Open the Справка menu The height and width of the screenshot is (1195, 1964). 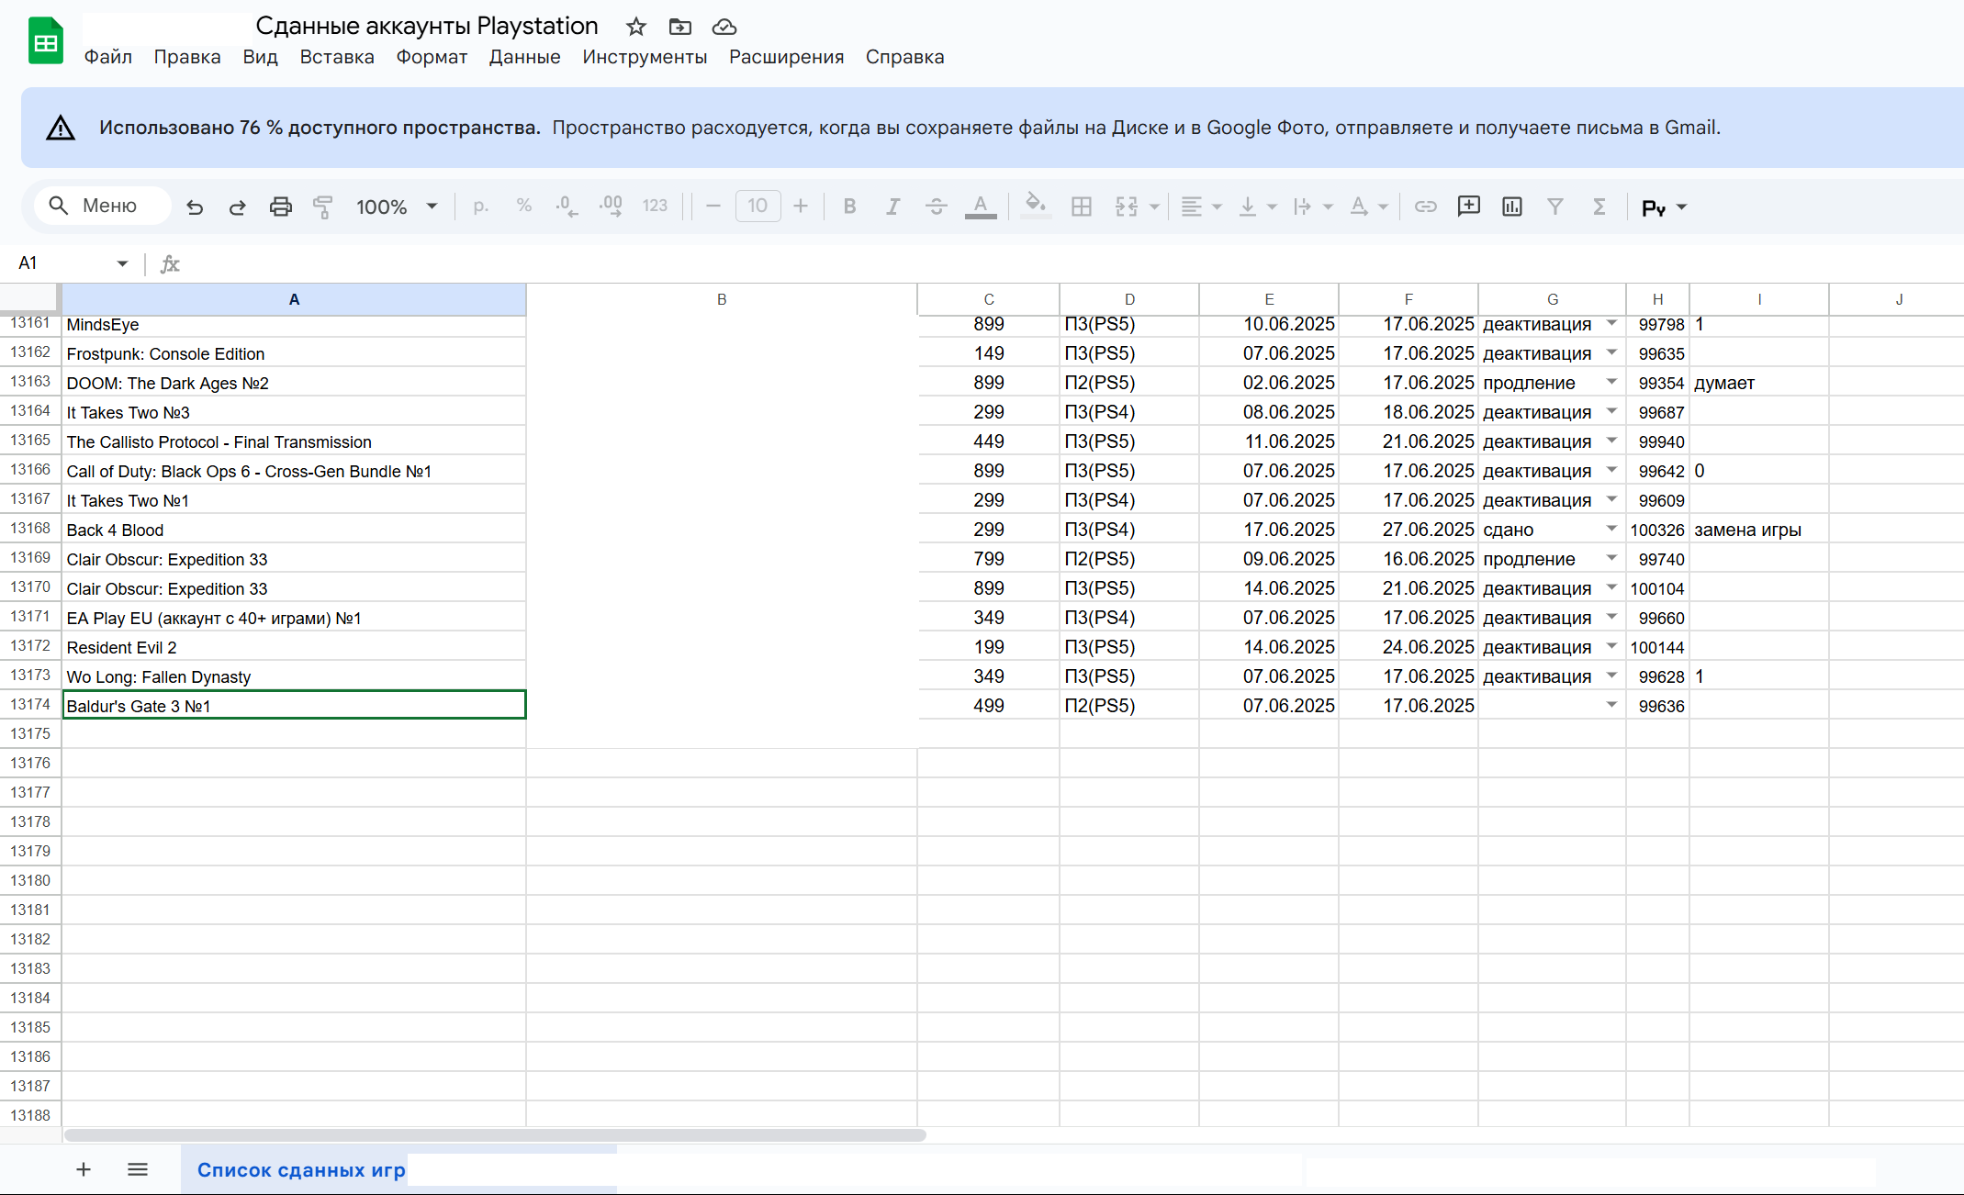click(x=904, y=57)
